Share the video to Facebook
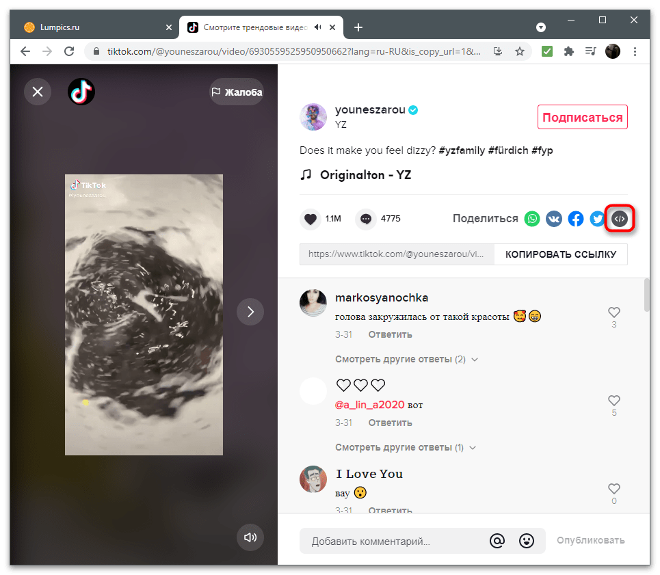 [576, 219]
